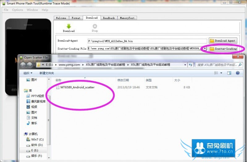Open the Readback tab
This screenshot has height=162, width=247.
(x=109, y=18)
